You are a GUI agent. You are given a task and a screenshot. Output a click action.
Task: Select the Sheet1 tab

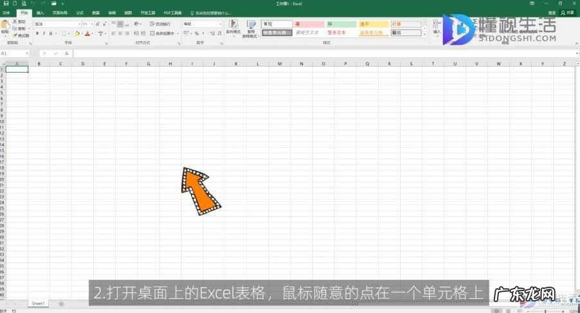pos(38,303)
